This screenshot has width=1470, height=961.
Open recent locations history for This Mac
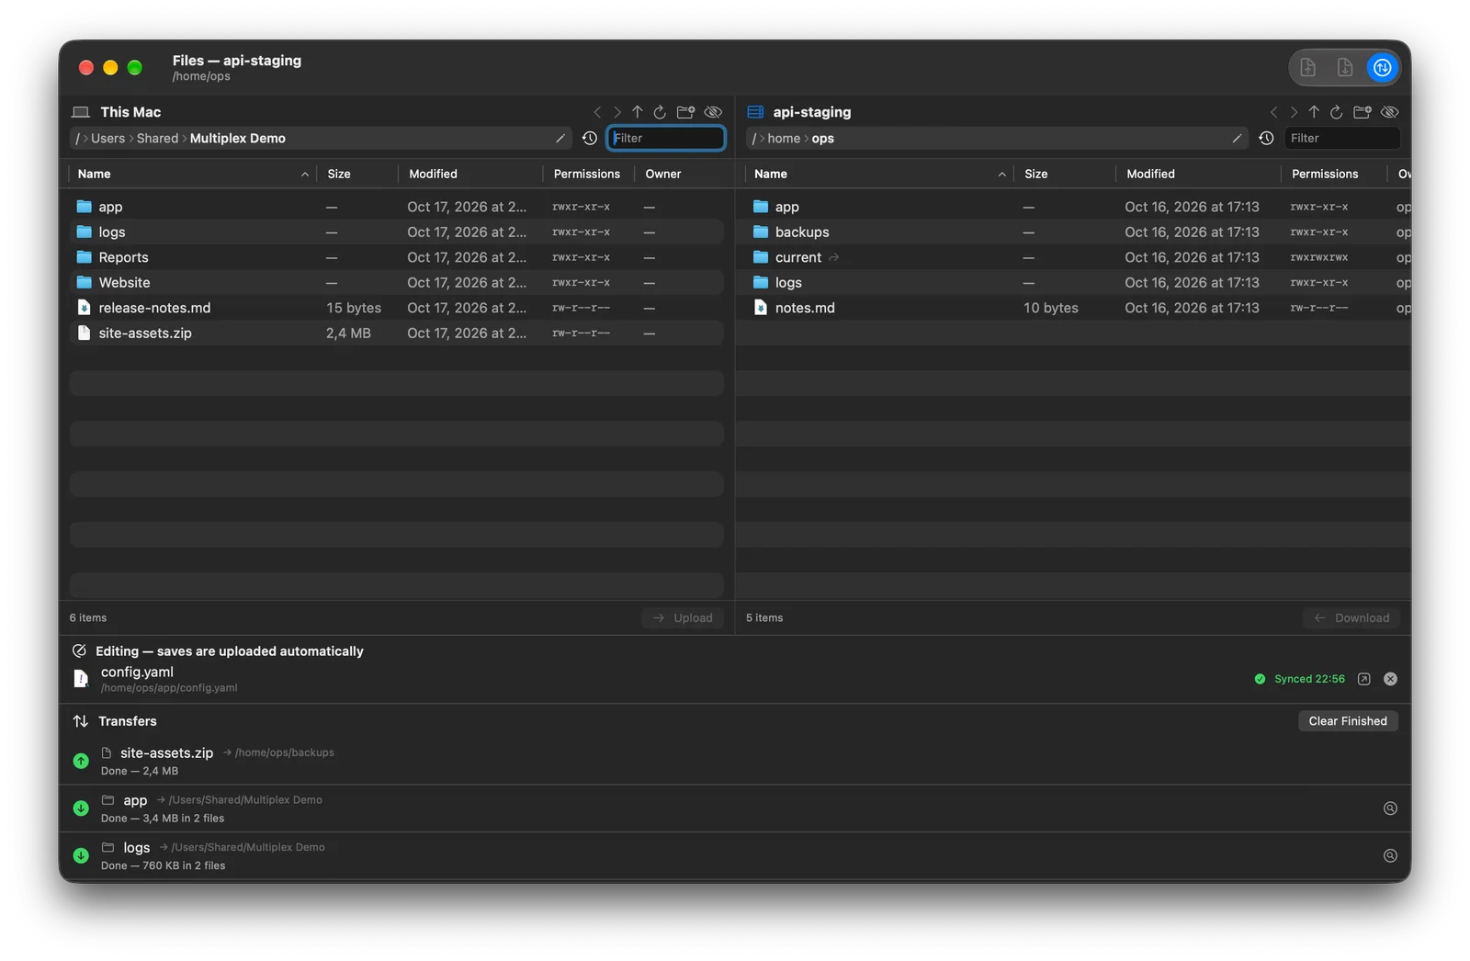click(590, 139)
